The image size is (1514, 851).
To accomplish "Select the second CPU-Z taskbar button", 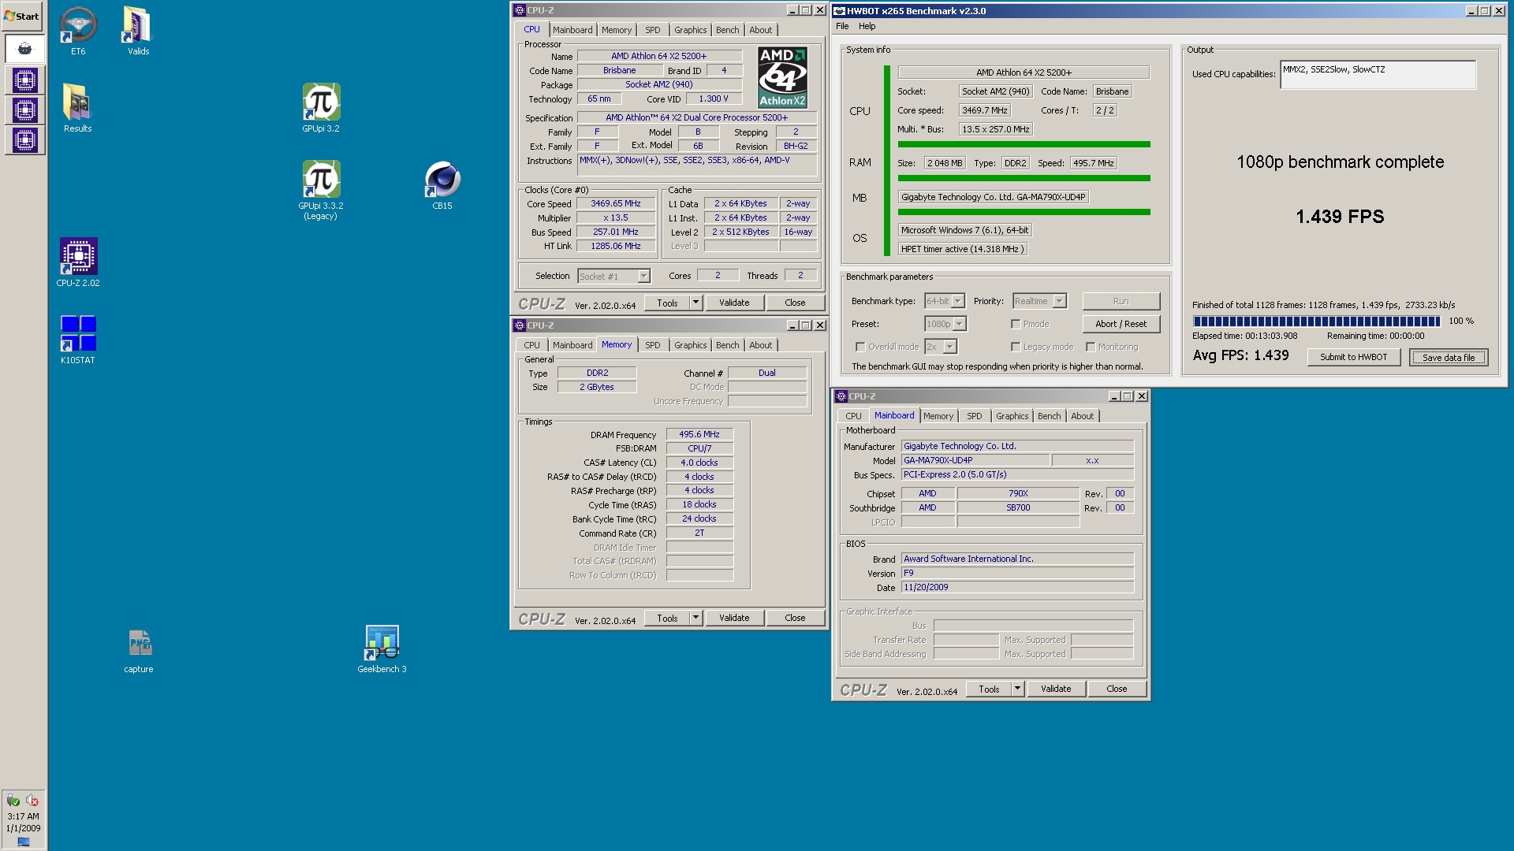I will [24, 110].
